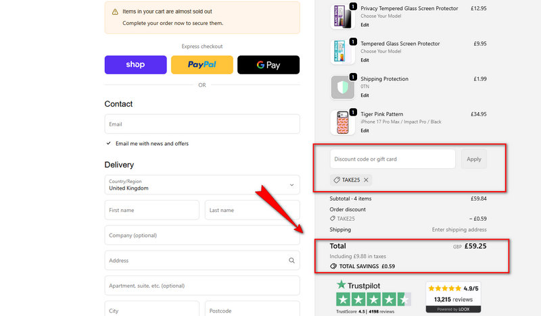
Task: Open the Loox 13,215 reviews badge
Action: click(452, 296)
